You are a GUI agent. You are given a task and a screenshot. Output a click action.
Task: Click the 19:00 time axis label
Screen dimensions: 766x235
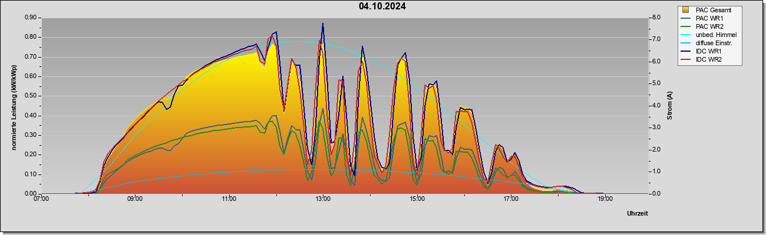click(605, 199)
